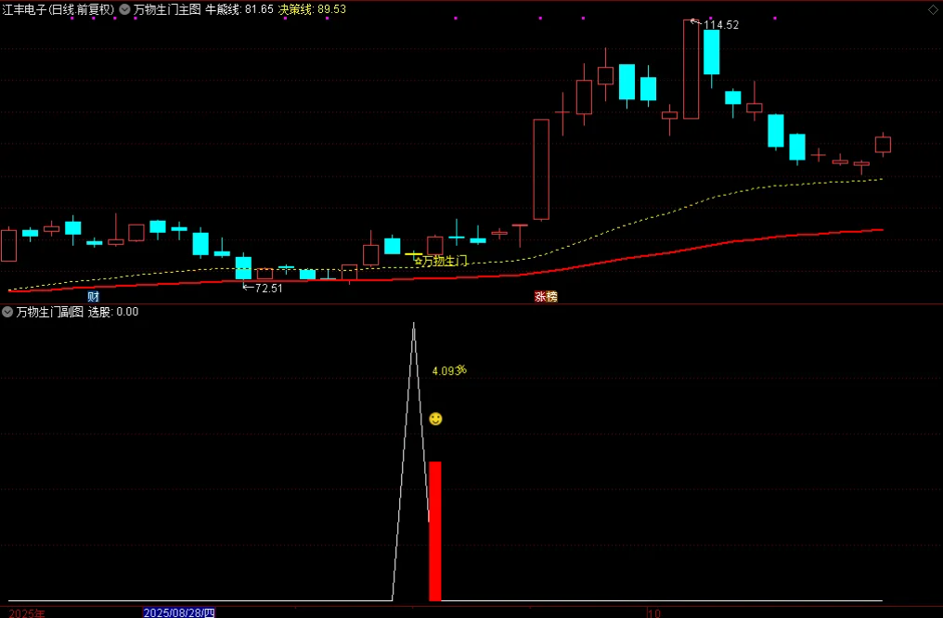The height and width of the screenshot is (618, 943).
Task: Click the 10 month label on time axis
Action: tap(654, 612)
